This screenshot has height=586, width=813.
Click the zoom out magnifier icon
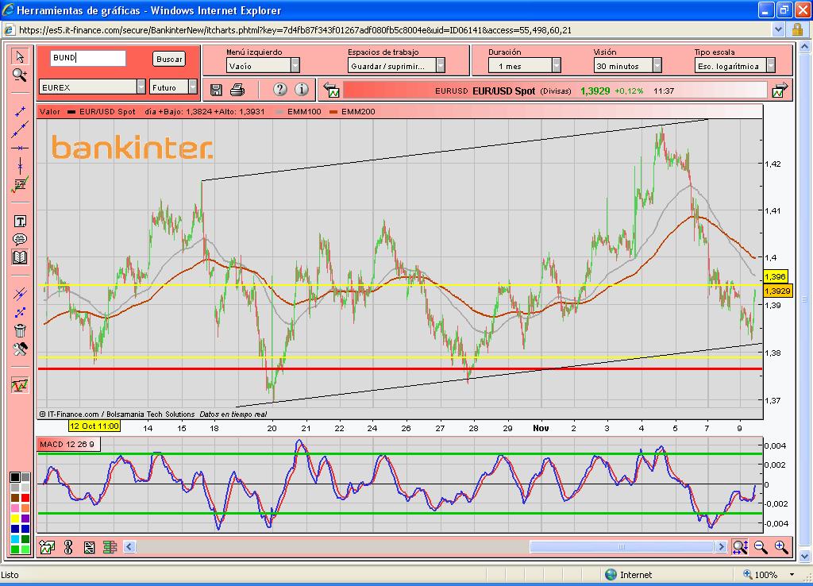tap(761, 546)
